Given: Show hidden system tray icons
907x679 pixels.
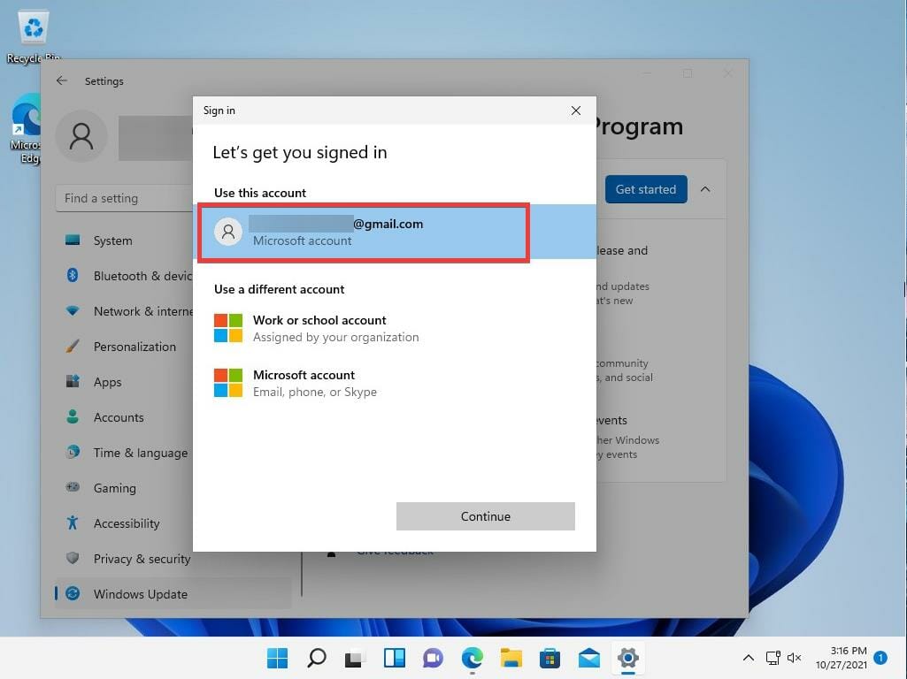Looking at the screenshot, I should tap(748, 658).
